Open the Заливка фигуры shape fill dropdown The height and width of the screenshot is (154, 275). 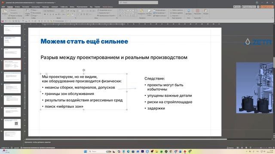tap(159, 10)
